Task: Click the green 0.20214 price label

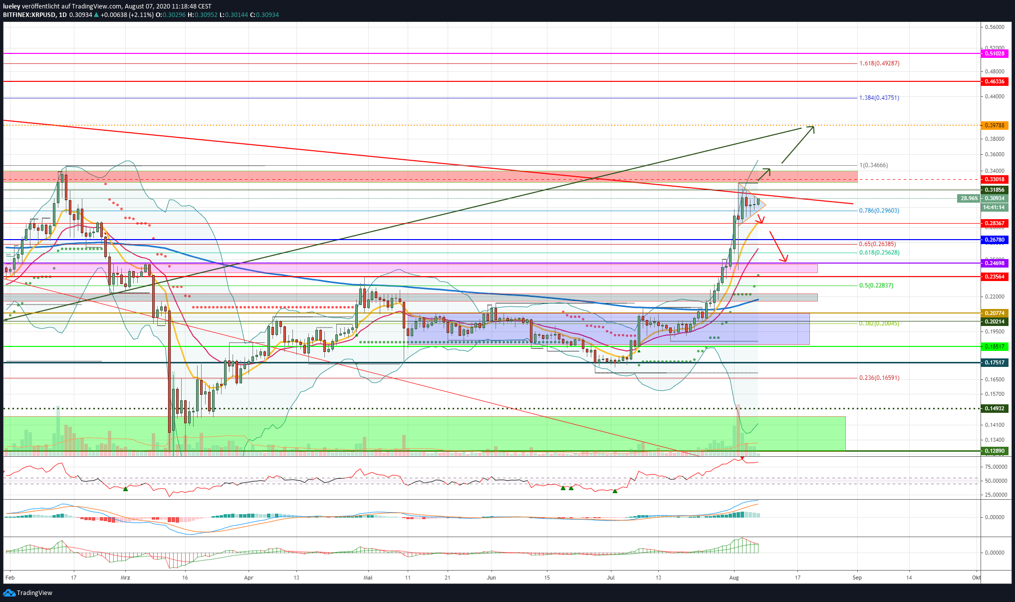Action: [995, 321]
